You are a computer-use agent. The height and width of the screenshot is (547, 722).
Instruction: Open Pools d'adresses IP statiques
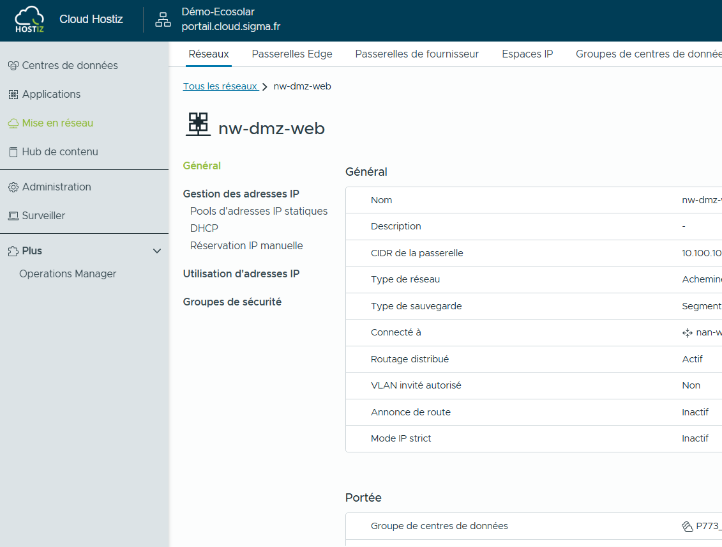259,211
